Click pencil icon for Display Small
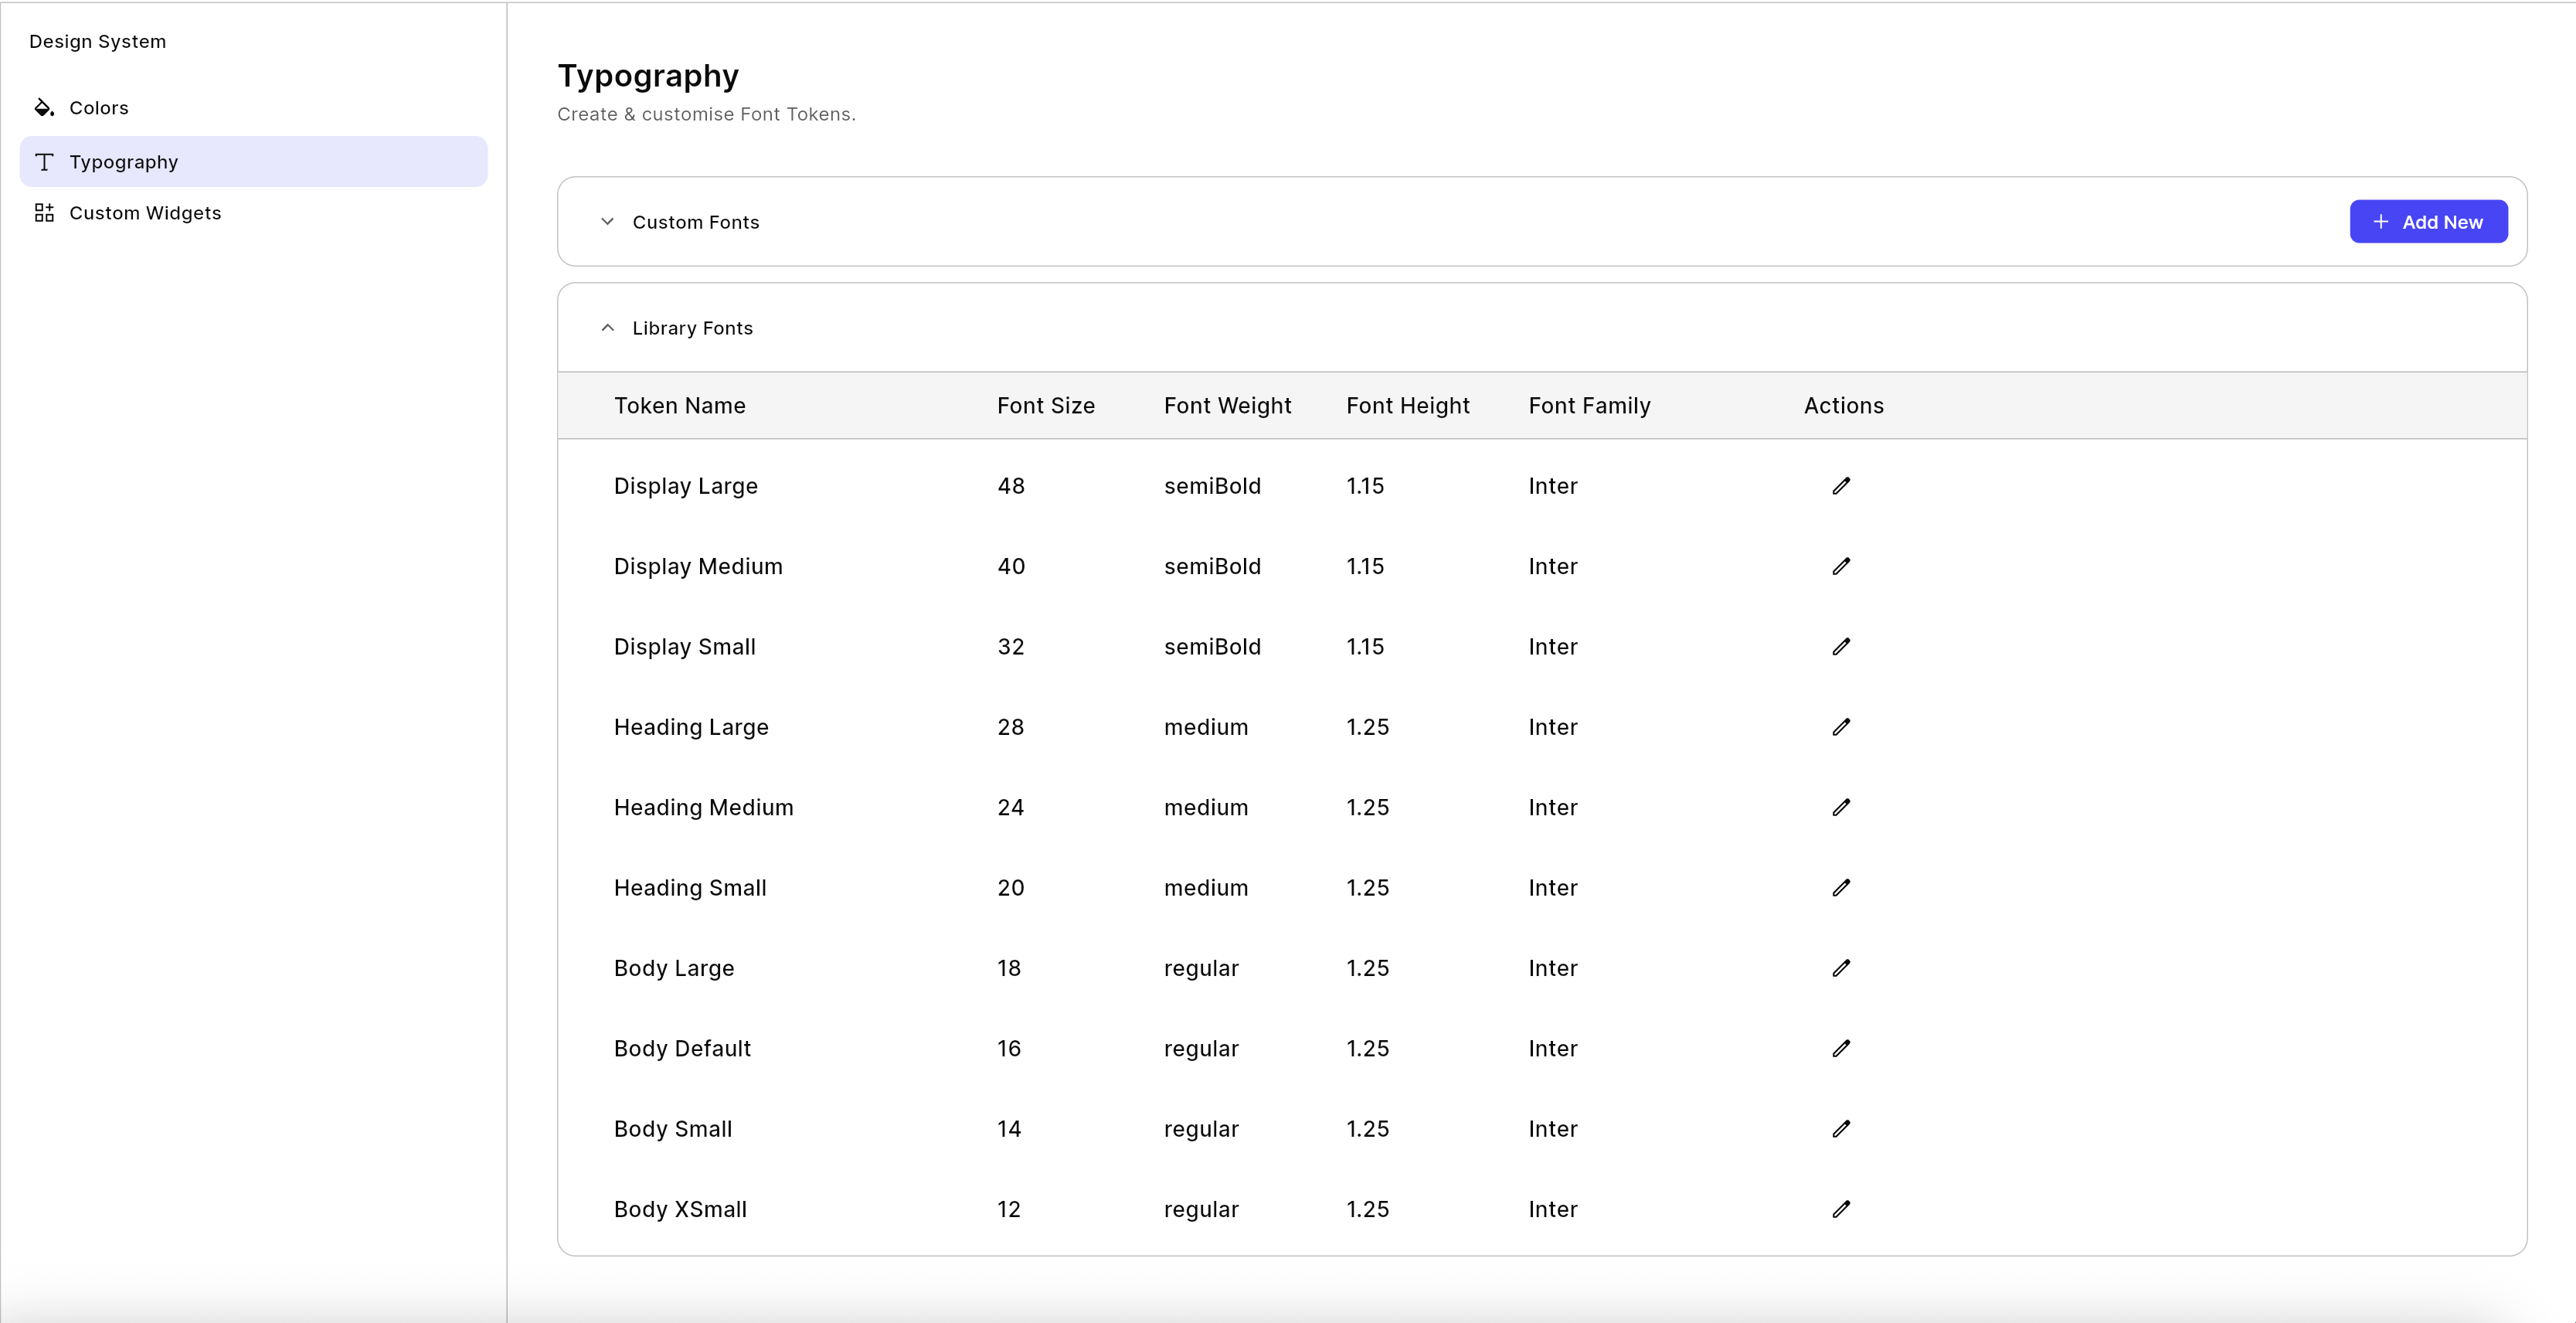2576x1323 pixels. pyautogui.click(x=1841, y=647)
